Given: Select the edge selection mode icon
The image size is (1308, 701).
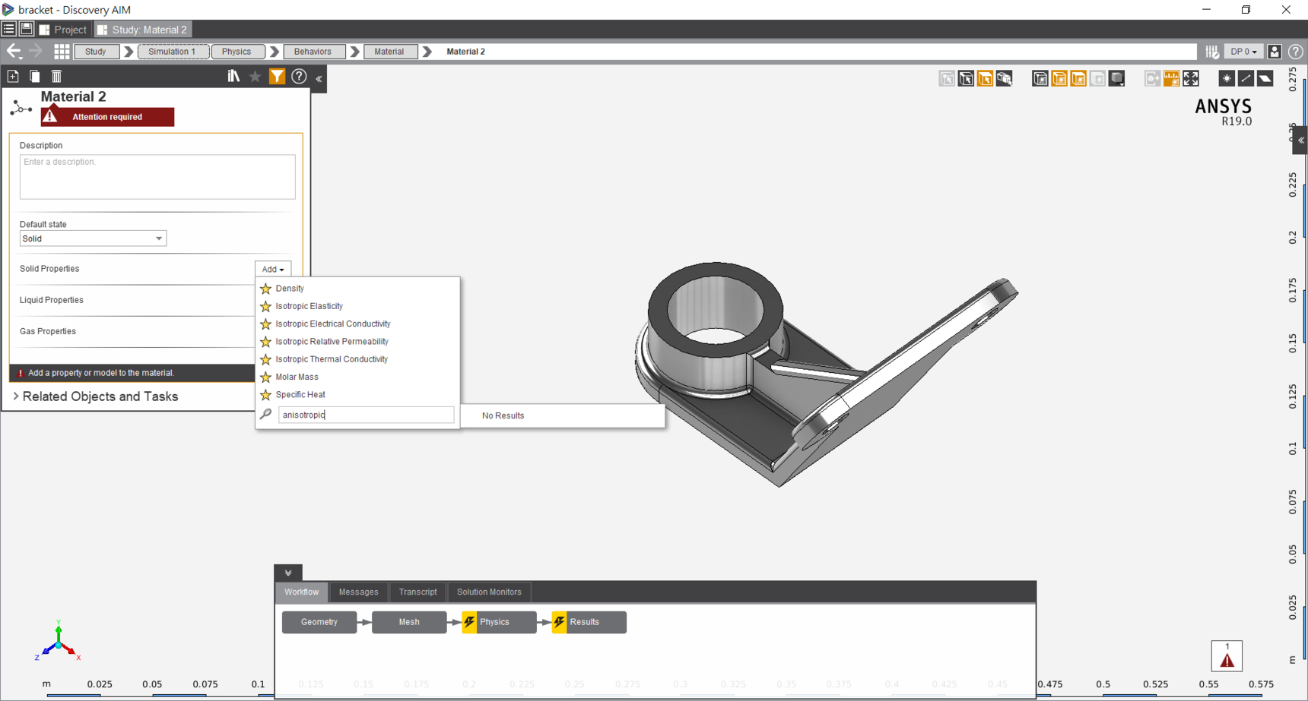Looking at the screenshot, I should tap(966, 78).
